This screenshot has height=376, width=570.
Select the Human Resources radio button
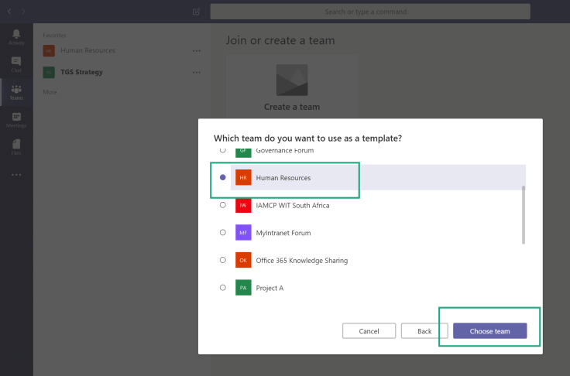[x=223, y=177]
